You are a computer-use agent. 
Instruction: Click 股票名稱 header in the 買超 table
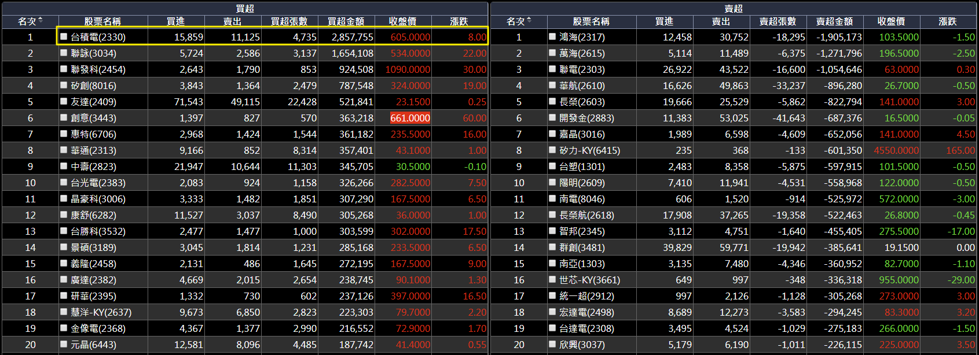[102, 21]
